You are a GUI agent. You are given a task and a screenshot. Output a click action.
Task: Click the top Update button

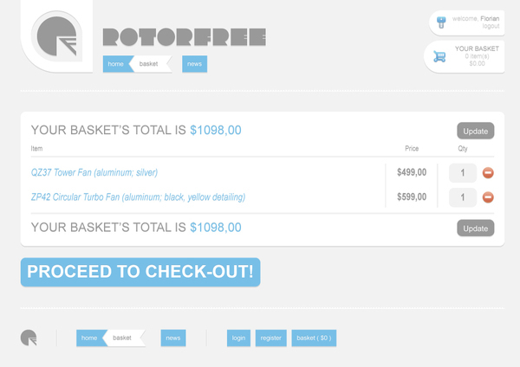click(x=476, y=131)
